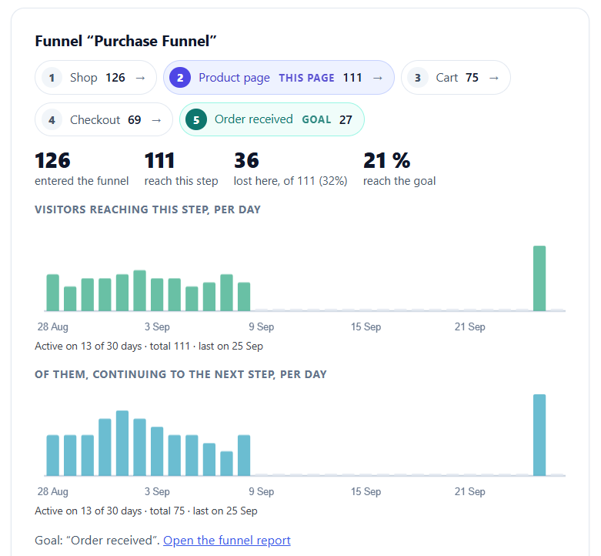Click '3 Sep' label under visitors chart

[x=157, y=327]
